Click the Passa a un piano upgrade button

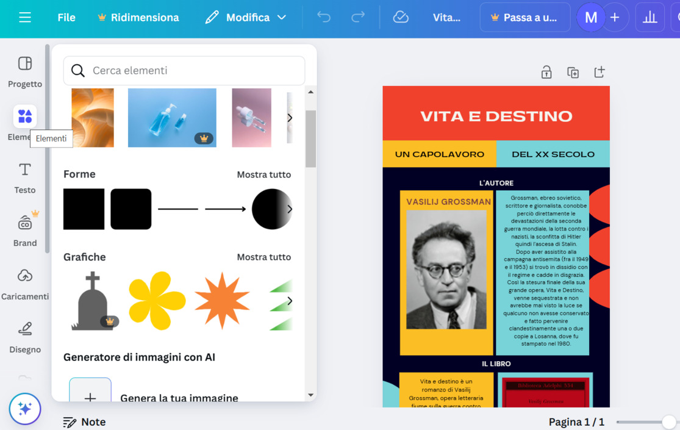click(524, 18)
